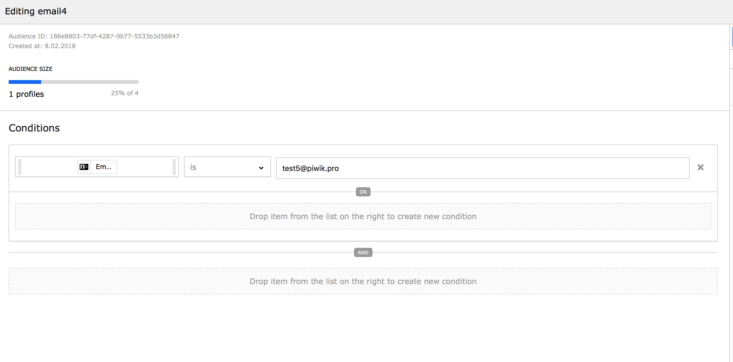This screenshot has height=362, width=733.
Task: Click the OR condition badge
Action: [x=363, y=192]
